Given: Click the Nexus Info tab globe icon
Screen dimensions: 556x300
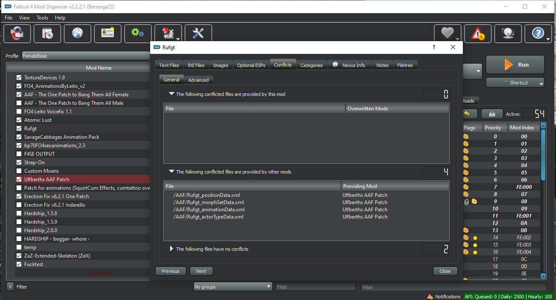Looking at the screenshot, I should point(336,65).
